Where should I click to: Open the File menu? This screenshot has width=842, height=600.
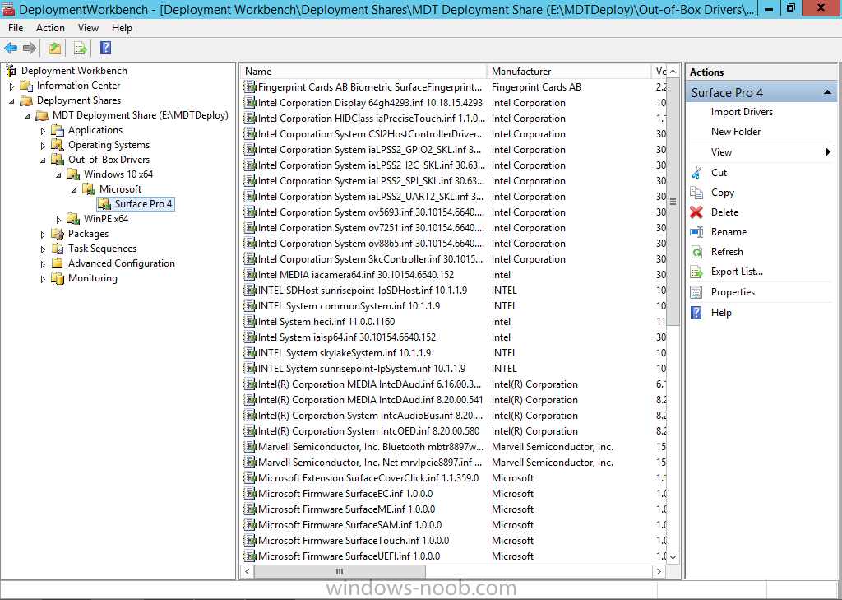[16, 28]
